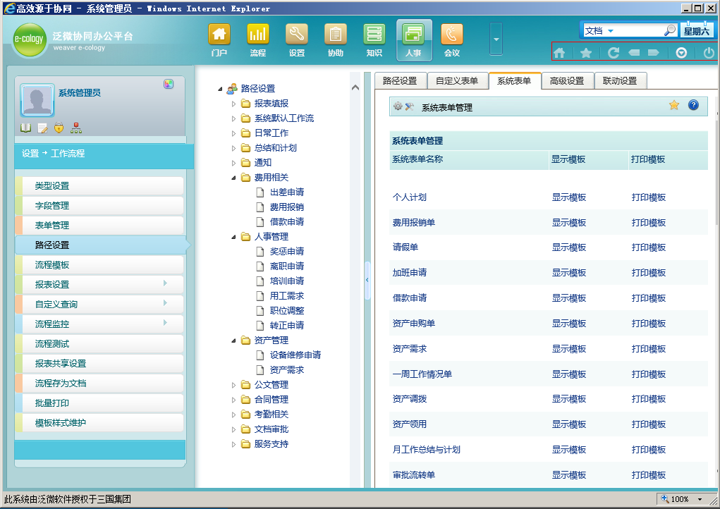
Task: Click the gold star favorite icon
Action: (674, 105)
